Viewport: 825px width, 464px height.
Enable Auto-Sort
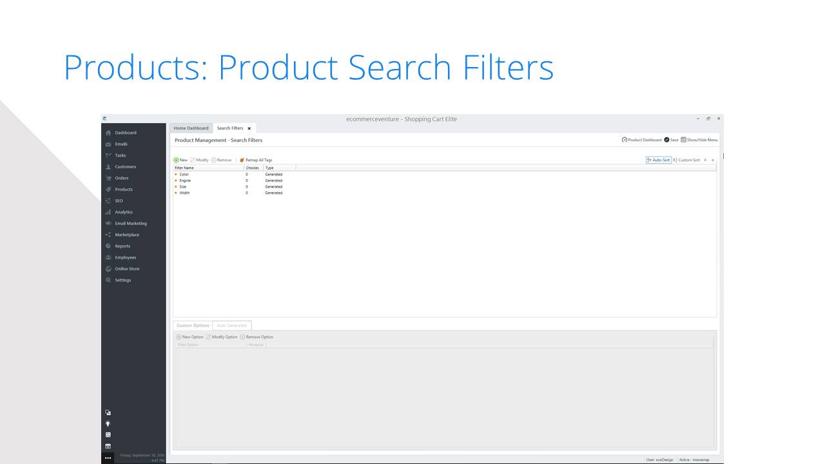(659, 160)
